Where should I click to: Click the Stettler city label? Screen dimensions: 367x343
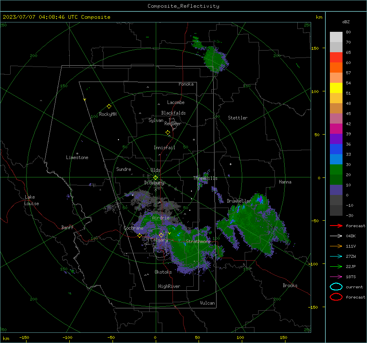click(238, 118)
